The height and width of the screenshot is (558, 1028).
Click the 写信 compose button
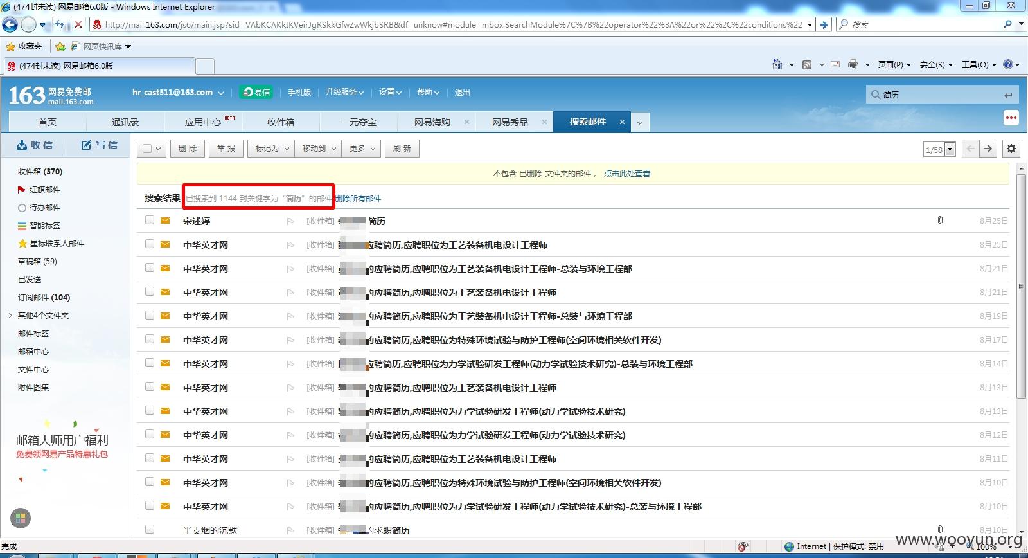click(99, 145)
